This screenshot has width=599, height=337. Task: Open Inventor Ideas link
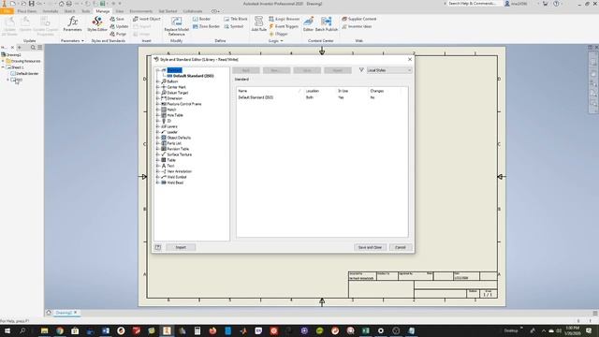[357, 26]
